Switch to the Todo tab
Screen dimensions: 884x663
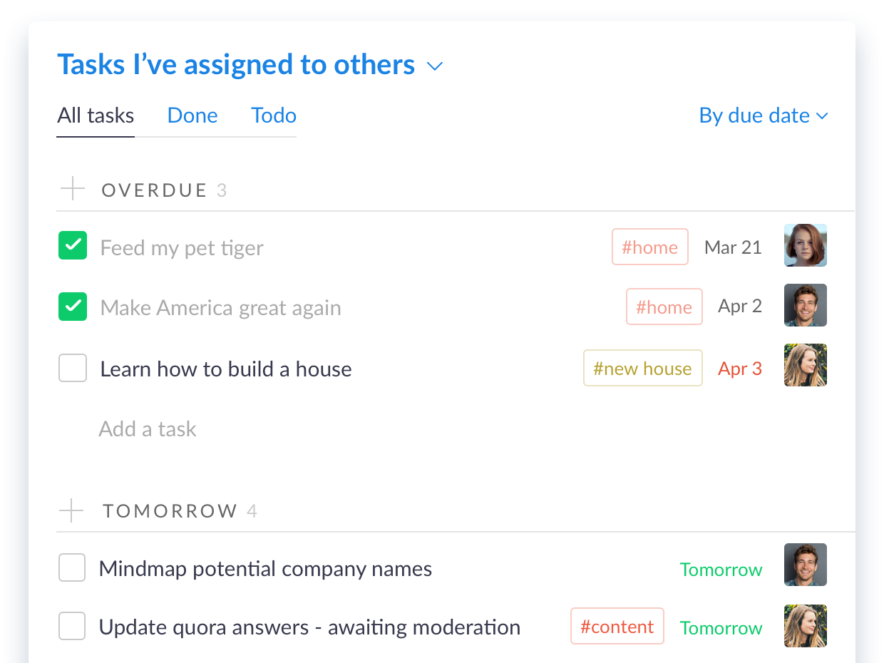point(274,115)
